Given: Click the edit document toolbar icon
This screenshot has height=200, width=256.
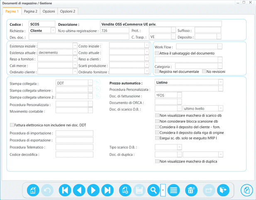Looking at the screenshot, I should point(33,190).
